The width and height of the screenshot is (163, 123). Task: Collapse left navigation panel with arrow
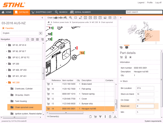42,18
